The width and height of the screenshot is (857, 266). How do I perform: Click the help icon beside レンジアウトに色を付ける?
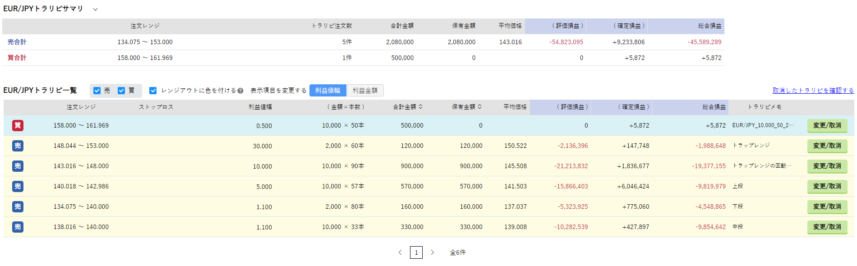pos(240,91)
